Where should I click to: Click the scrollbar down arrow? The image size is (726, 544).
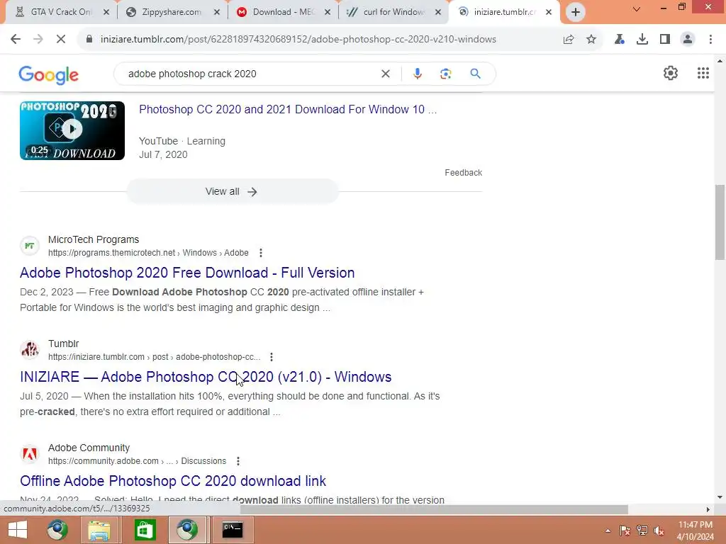click(720, 498)
